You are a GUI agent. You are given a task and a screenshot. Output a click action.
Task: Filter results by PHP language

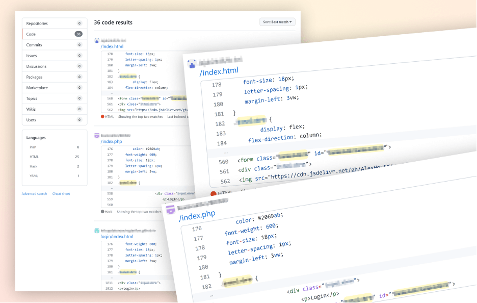click(x=33, y=147)
